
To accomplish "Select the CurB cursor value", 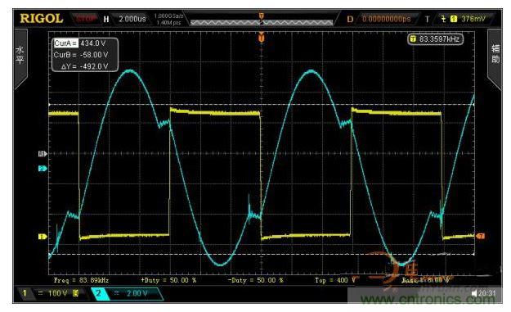I will coord(94,55).
